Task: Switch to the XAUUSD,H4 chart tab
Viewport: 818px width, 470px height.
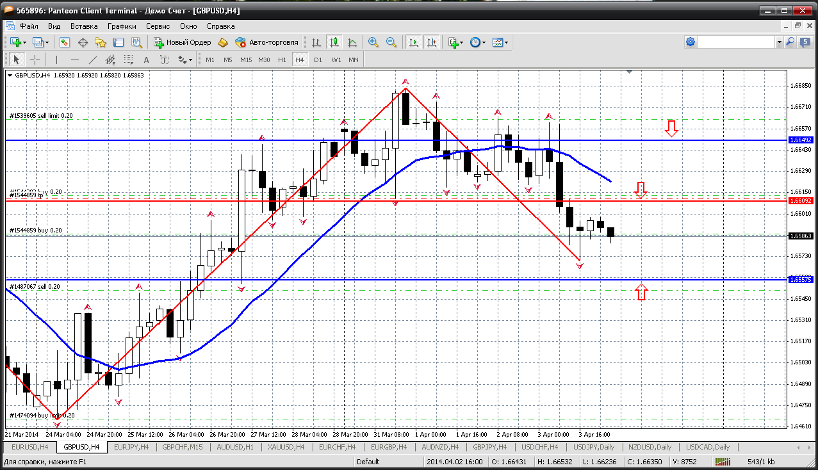Action: pyautogui.click(x=286, y=447)
